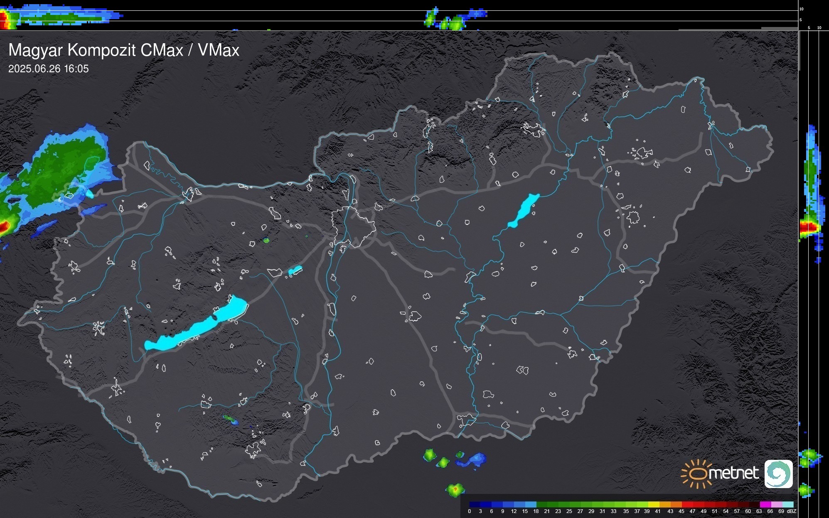The width and height of the screenshot is (829, 518).
Task: Click the orange metnet sun logo
Action: point(697,474)
